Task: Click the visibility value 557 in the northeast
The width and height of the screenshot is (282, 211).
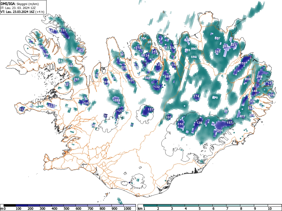Action: pyautogui.click(x=217, y=38)
